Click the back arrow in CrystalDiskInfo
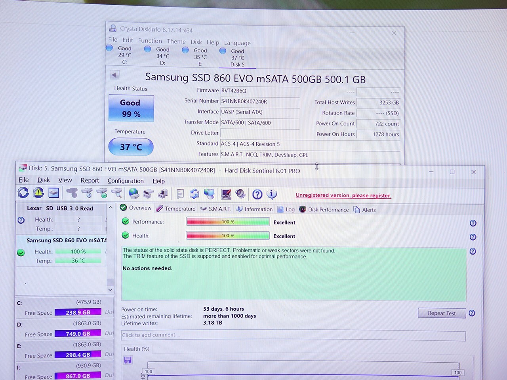The image size is (507, 380). click(x=114, y=75)
